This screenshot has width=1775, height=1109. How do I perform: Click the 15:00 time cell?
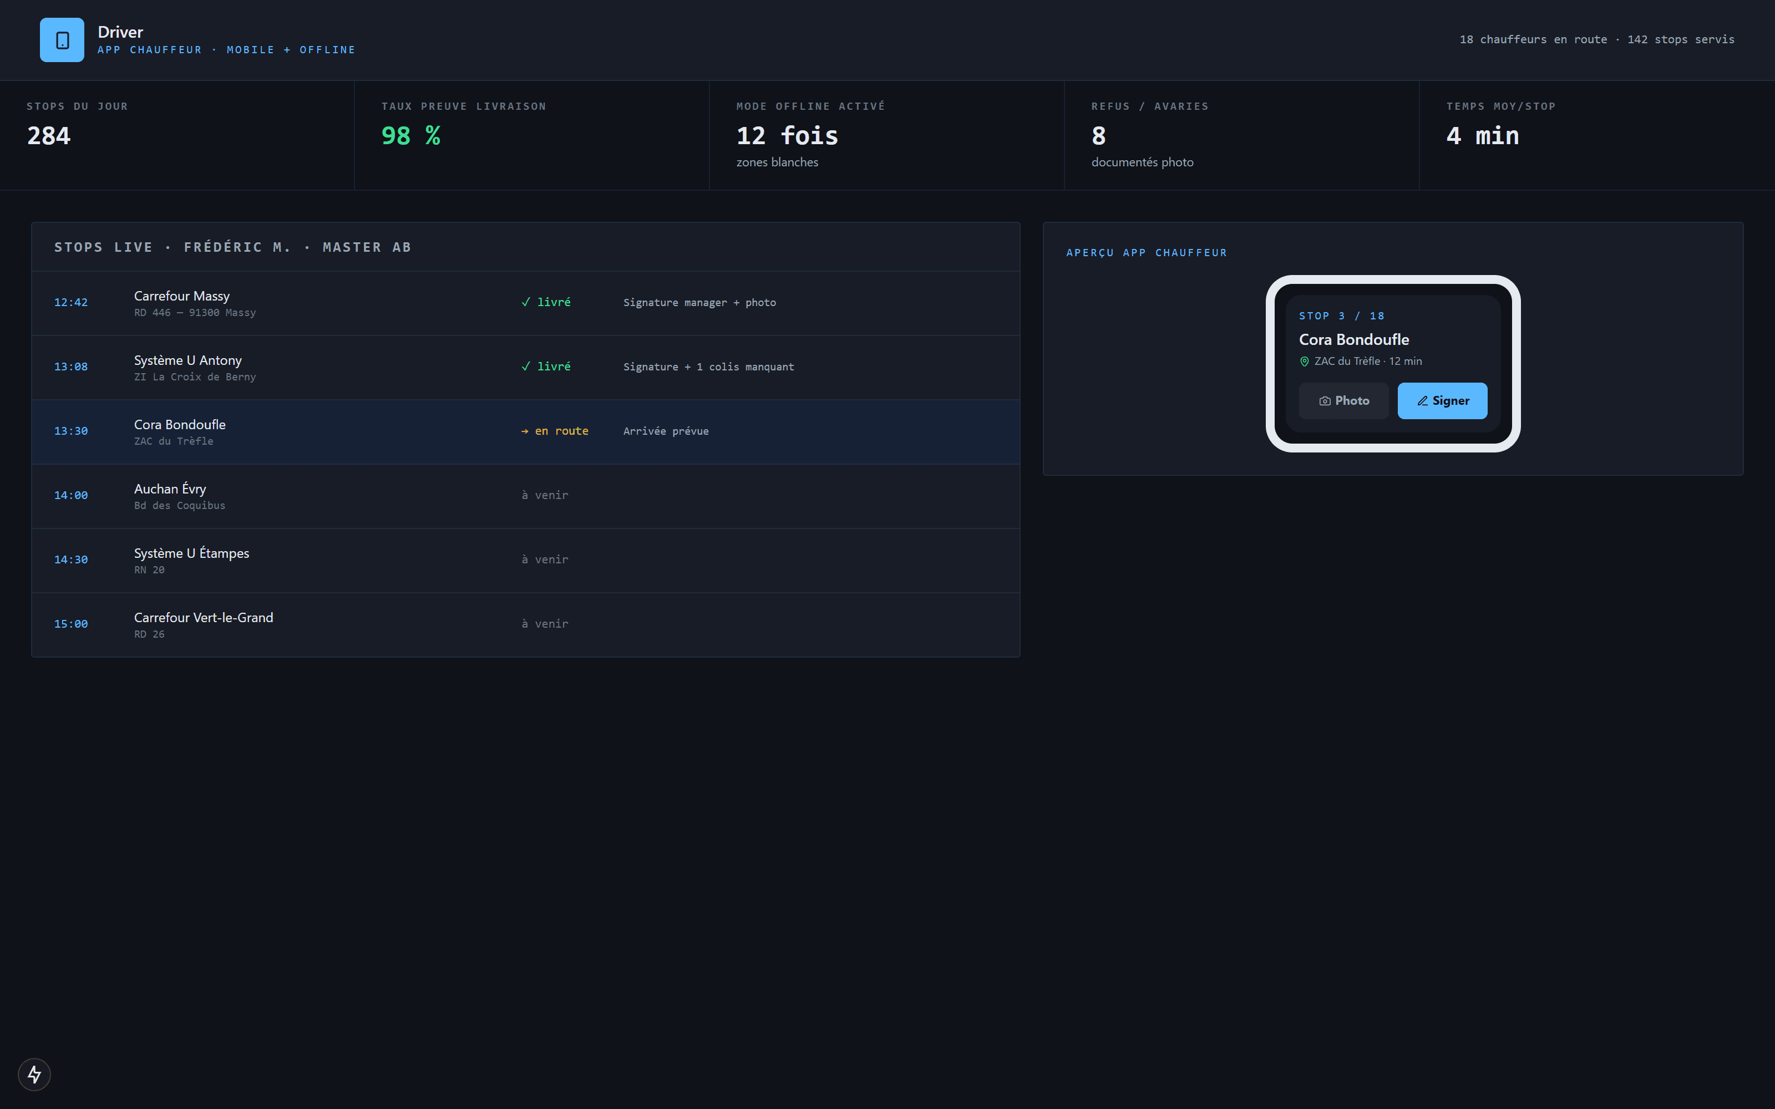click(x=71, y=624)
